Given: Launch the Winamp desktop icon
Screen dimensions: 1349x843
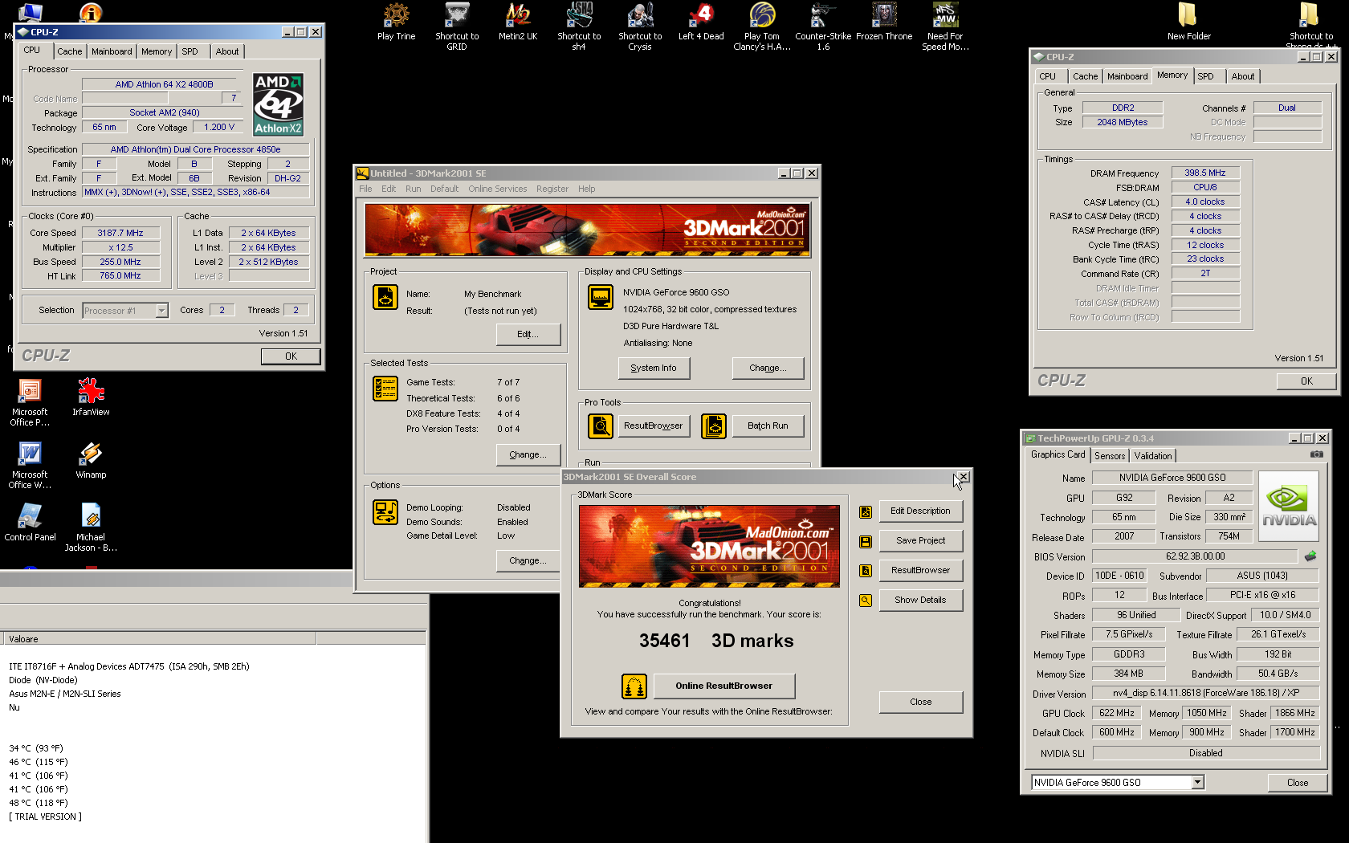Looking at the screenshot, I should pyautogui.click(x=91, y=460).
